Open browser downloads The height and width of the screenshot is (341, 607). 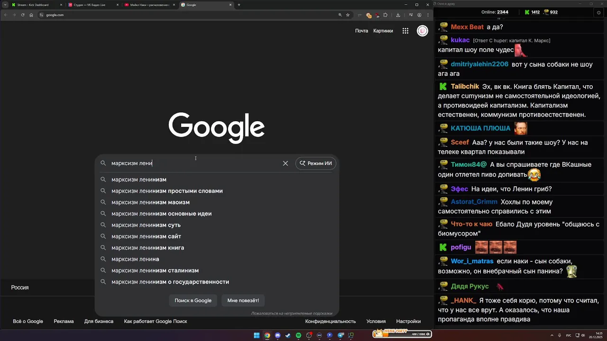click(x=398, y=15)
